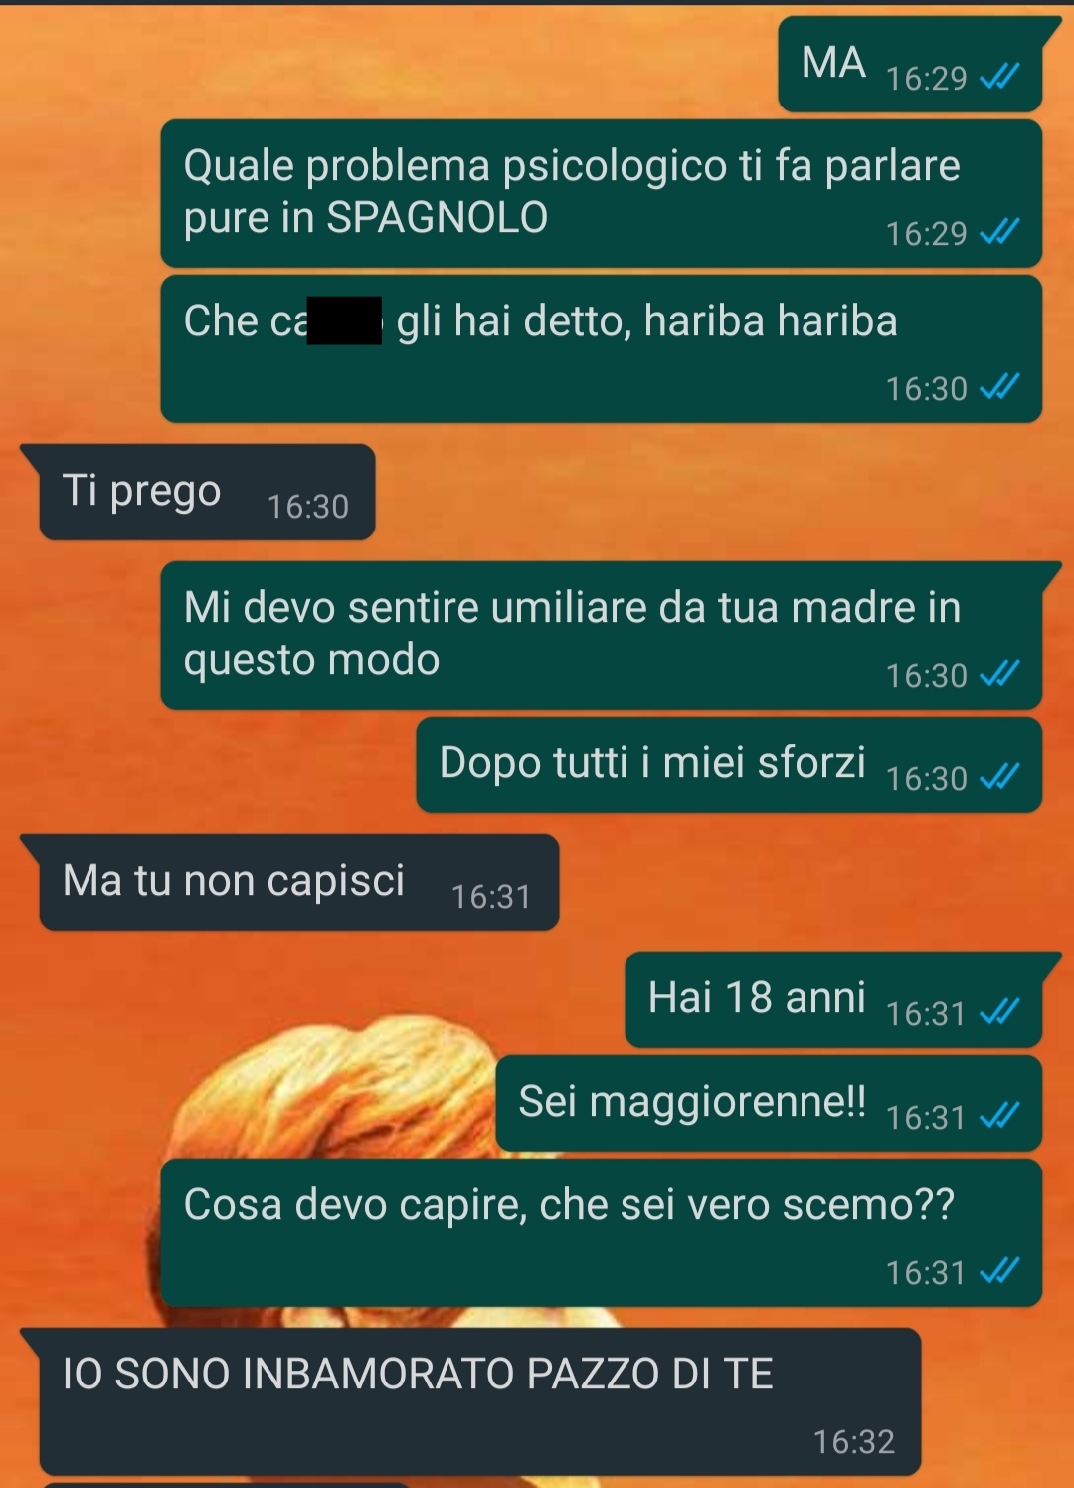1074x1488 pixels.
Task: Tap the double checkmark on the 'vero scemo??' message
Action: (x=999, y=1271)
